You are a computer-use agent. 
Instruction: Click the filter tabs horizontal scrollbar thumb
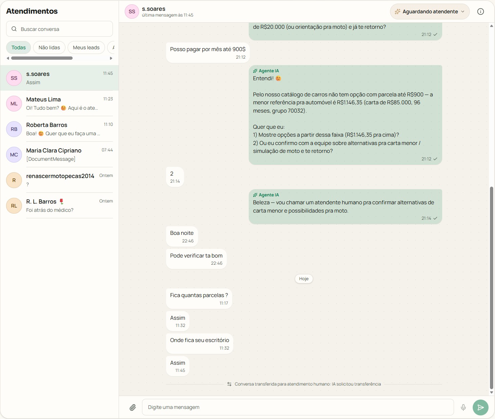pos(42,58)
